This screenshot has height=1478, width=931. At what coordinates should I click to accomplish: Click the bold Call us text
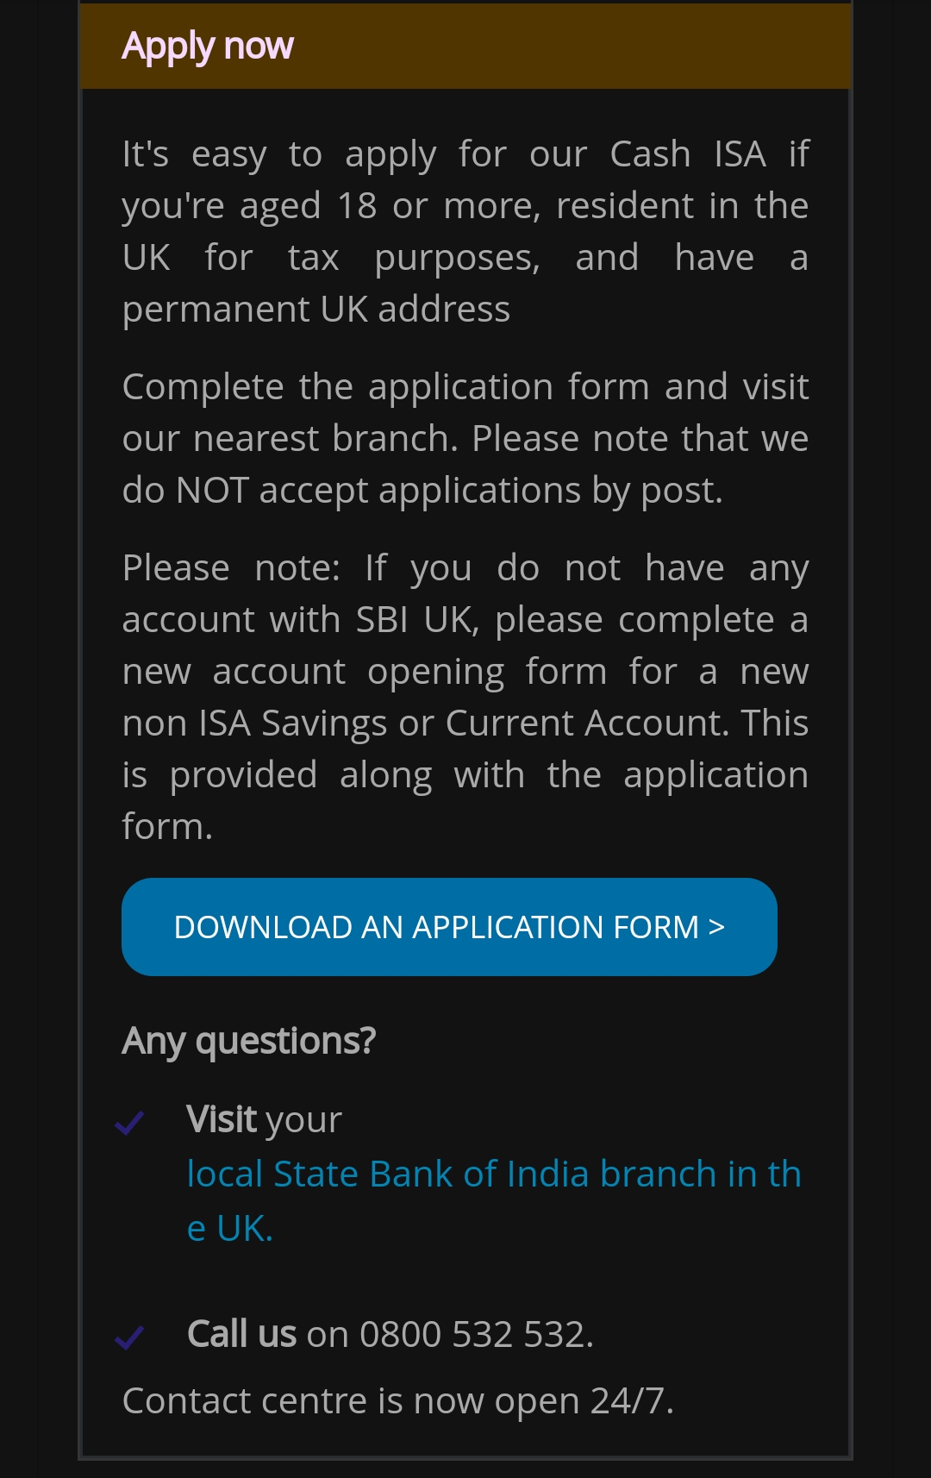(x=241, y=1334)
